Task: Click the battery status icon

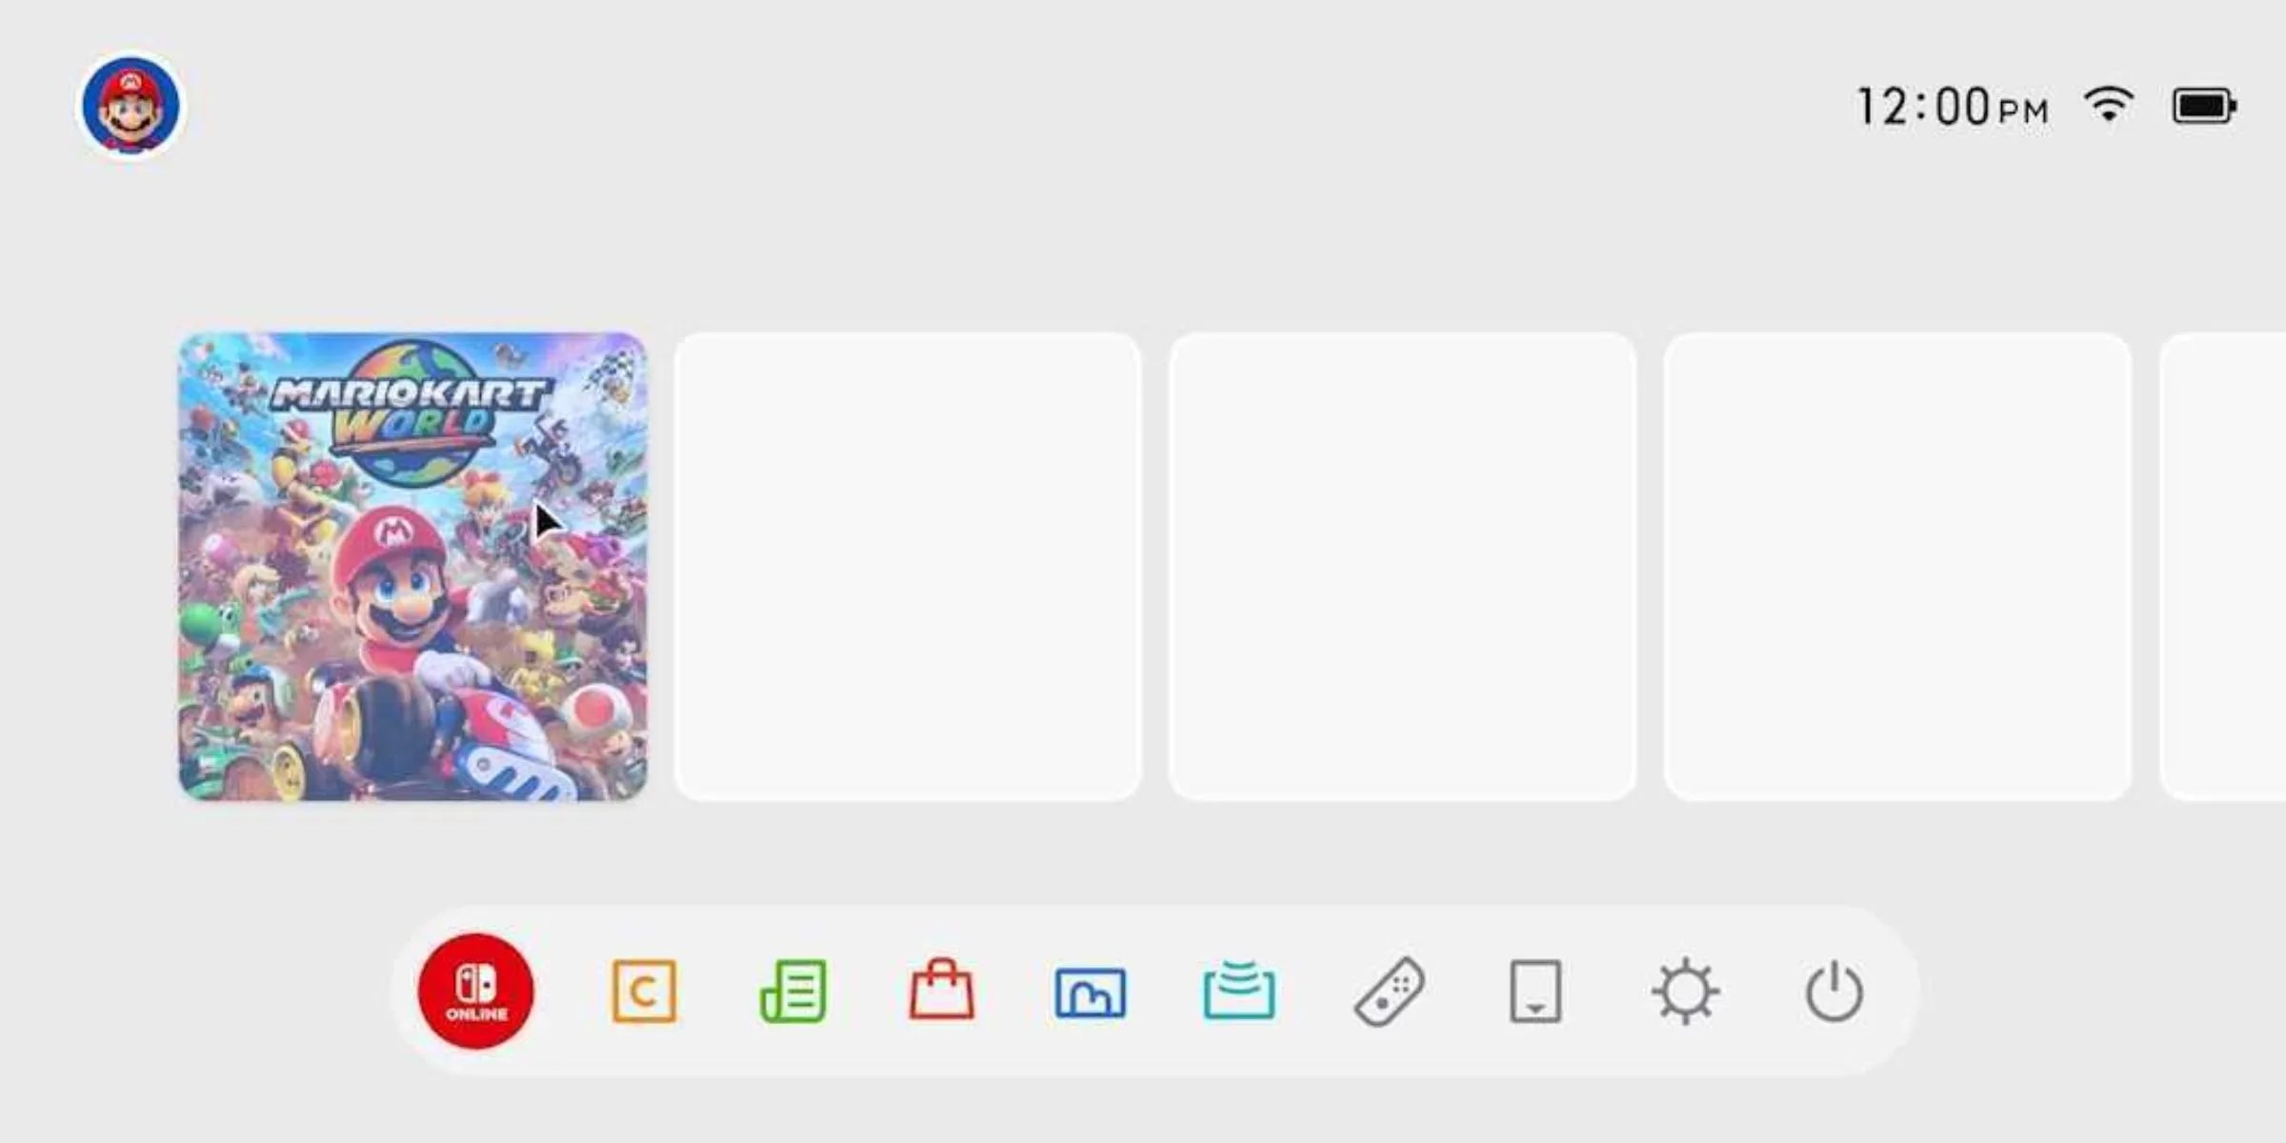Action: point(2204,106)
